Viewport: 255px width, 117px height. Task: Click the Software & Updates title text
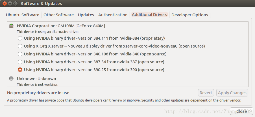coord(41,4)
